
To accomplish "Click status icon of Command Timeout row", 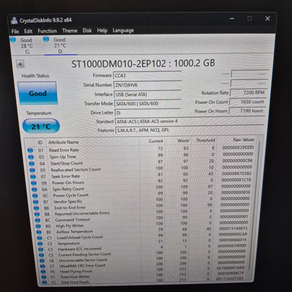I will [x=38, y=220].
